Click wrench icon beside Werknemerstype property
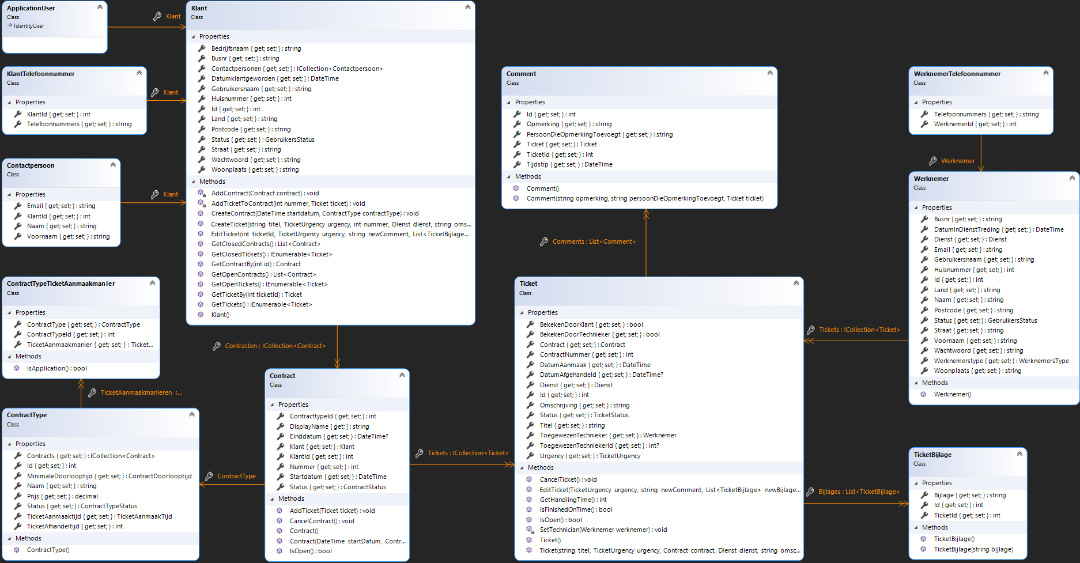Screen dimensions: 1080x563 (x=924, y=361)
